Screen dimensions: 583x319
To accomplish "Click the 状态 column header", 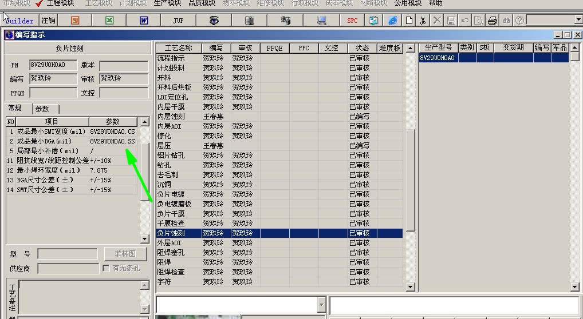I will 362,48.
